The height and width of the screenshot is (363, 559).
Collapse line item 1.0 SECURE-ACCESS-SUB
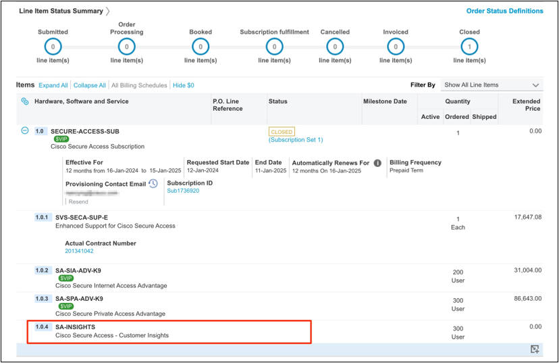pyautogui.click(x=24, y=130)
